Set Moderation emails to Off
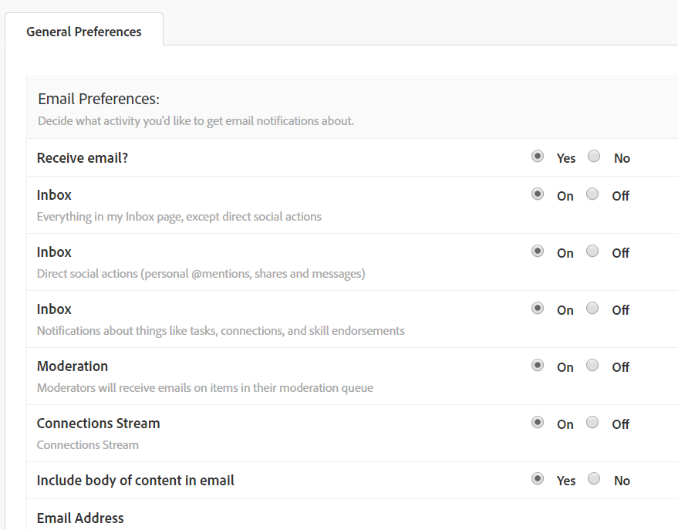 click(592, 366)
